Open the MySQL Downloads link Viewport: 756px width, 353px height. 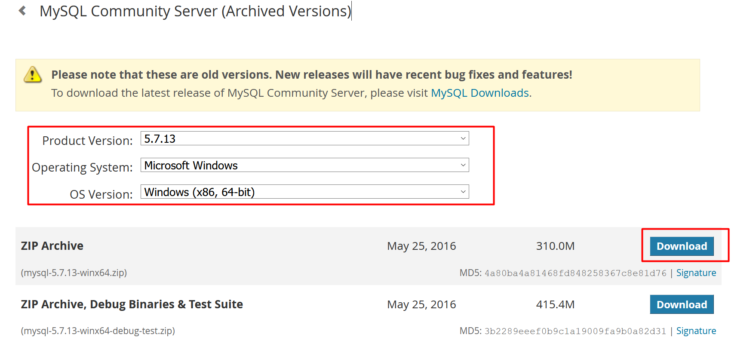click(480, 92)
